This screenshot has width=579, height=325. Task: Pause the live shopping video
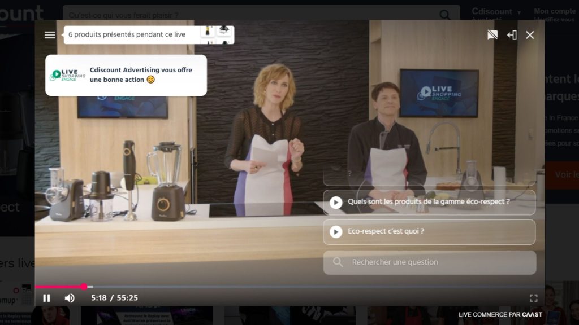pos(47,298)
